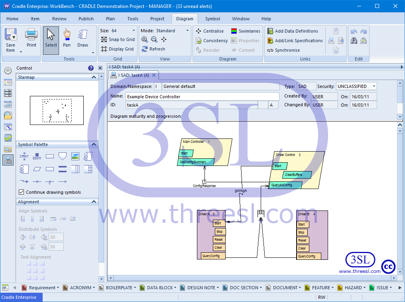Run the Consistency check
This screenshot has height=302, width=405.
pyautogui.click(x=211, y=41)
